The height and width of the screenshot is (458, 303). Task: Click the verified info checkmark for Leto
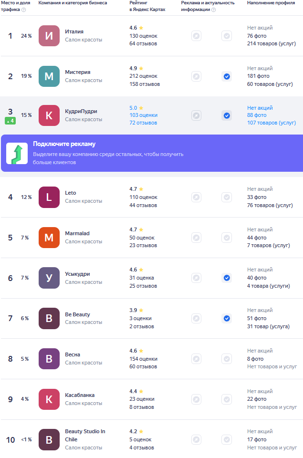pyautogui.click(x=227, y=197)
